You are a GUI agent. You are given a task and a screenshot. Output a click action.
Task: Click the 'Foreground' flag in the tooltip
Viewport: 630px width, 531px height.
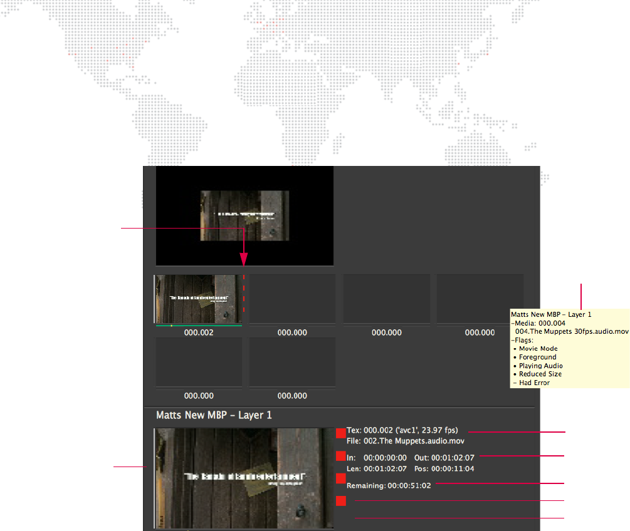(538, 357)
